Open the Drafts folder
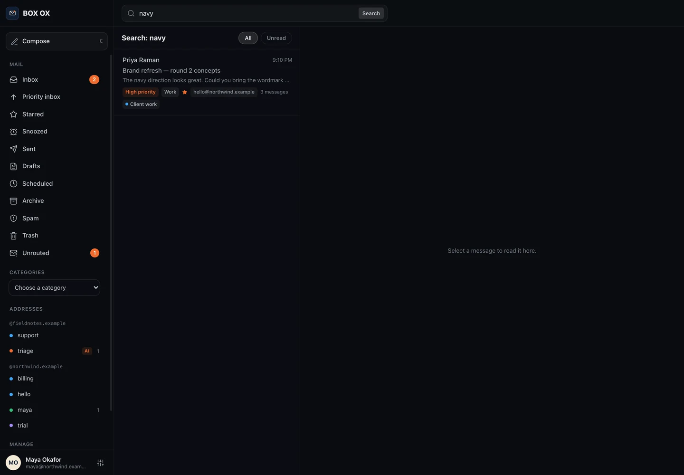This screenshot has height=475, width=684. pyautogui.click(x=55, y=166)
